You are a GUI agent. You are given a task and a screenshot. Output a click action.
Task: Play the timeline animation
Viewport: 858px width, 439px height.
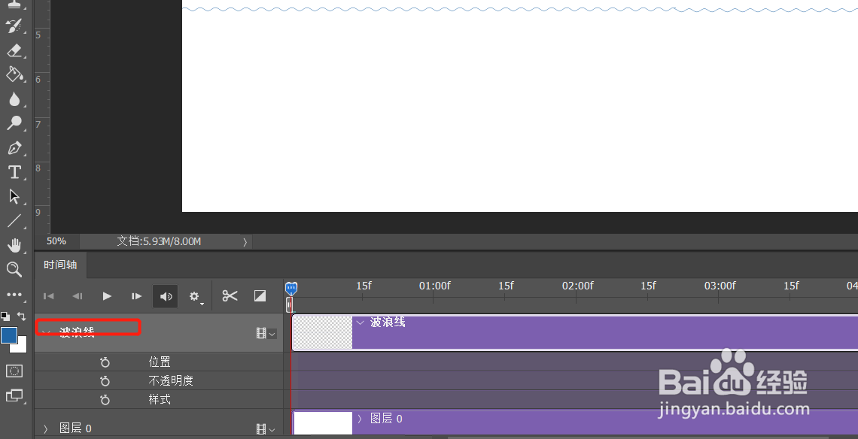pyautogui.click(x=107, y=296)
